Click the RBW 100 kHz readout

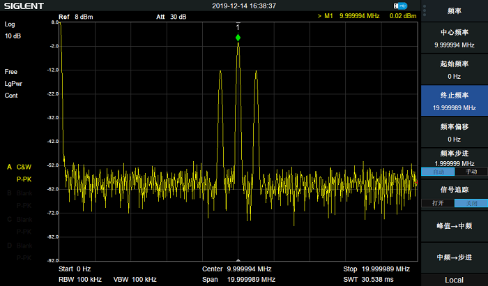click(80, 280)
